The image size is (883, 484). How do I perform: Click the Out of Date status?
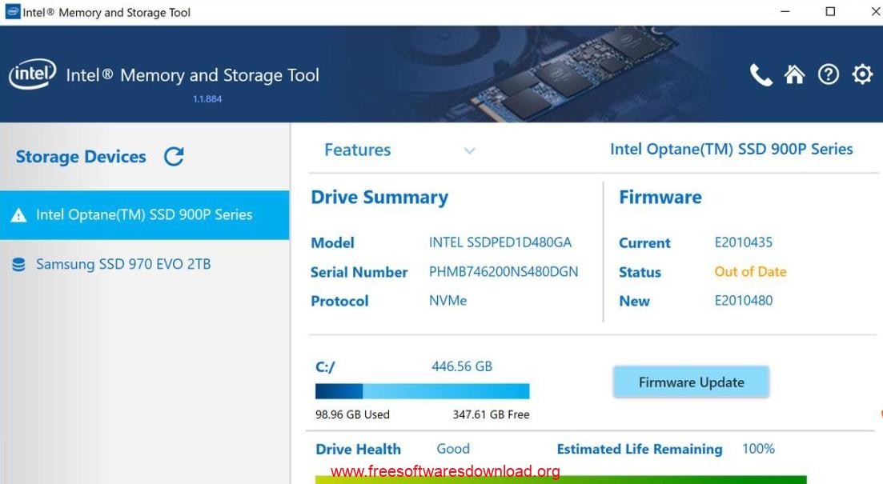750,272
